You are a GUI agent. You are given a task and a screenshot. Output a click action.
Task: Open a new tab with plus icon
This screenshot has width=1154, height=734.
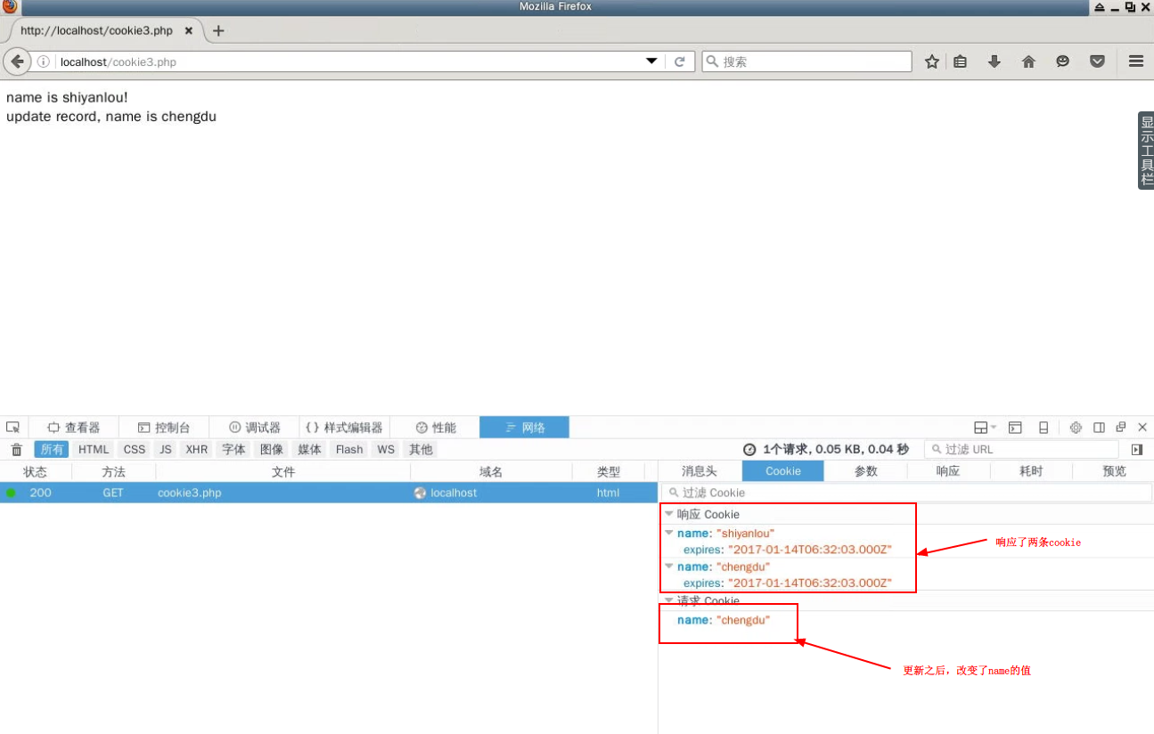point(218,30)
